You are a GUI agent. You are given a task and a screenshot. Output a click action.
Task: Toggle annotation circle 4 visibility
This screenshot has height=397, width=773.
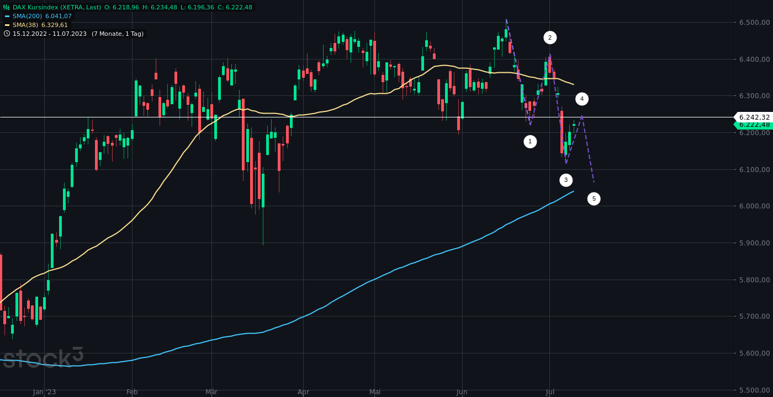[581, 98]
